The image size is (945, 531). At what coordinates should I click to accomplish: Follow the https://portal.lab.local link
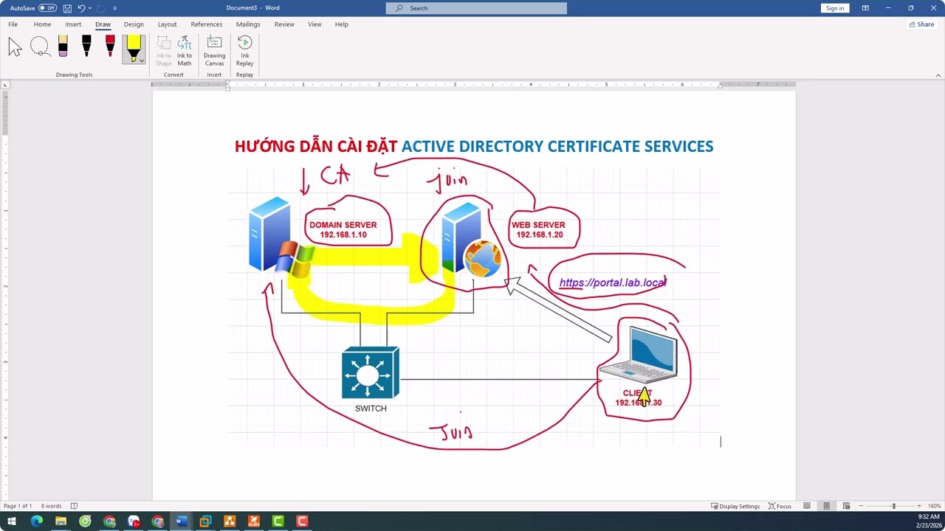[613, 282]
